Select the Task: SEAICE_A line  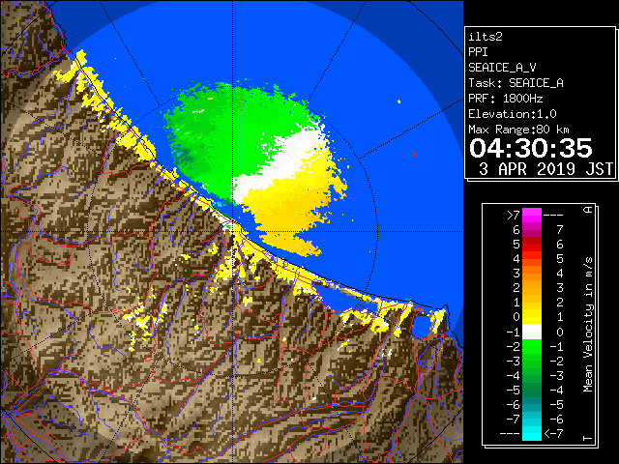click(x=516, y=83)
